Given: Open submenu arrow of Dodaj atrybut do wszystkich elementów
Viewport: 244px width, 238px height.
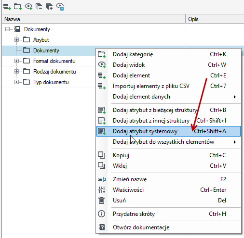Looking at the screenshot, I should coord(235,142).
